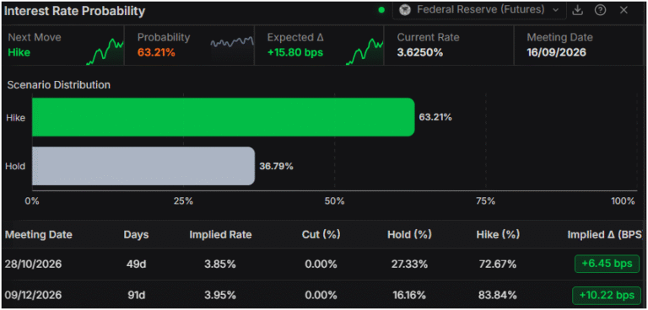Viewport: 648px width, 310px height.
Task: Click the 27.33% hold cell
Action: tap(409, 265)
